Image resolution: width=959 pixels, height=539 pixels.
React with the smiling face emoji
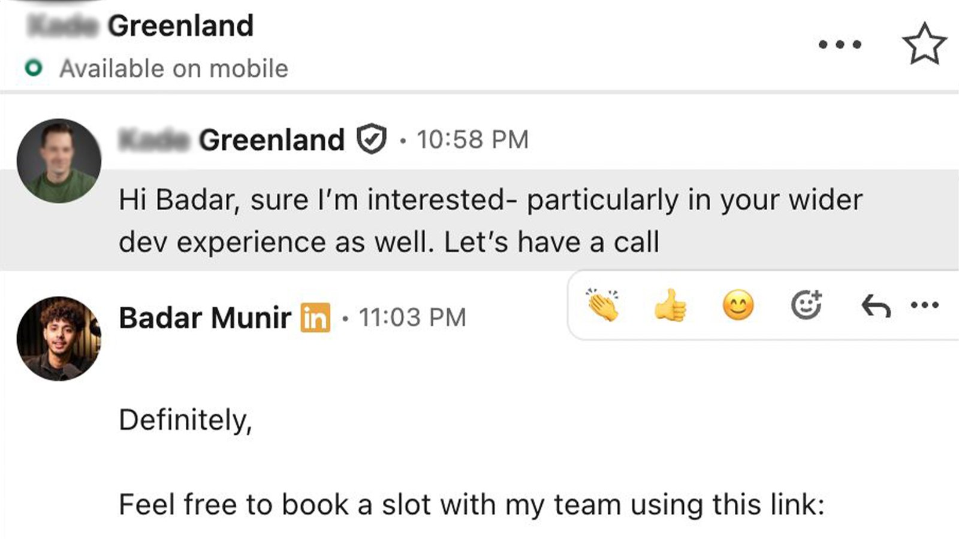click(x=738, y=305)
